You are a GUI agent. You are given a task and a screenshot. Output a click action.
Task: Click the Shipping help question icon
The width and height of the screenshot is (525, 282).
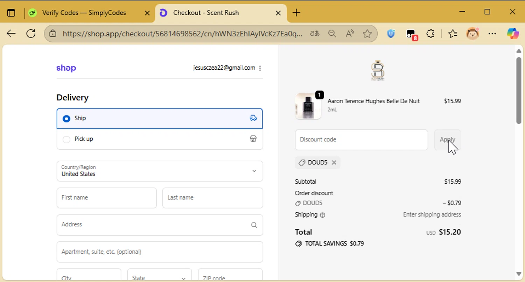point(323,215)
